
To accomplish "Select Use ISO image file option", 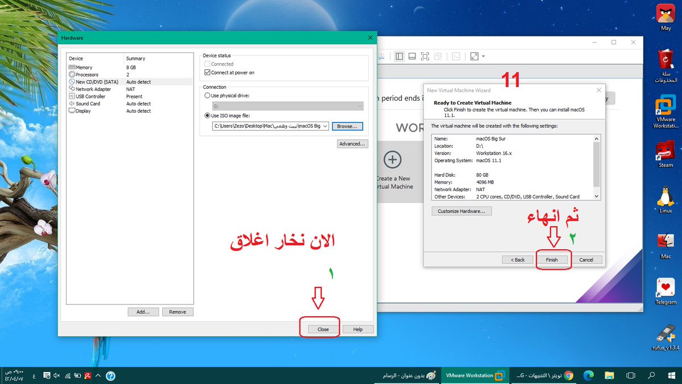I will [x=207, y=115].
